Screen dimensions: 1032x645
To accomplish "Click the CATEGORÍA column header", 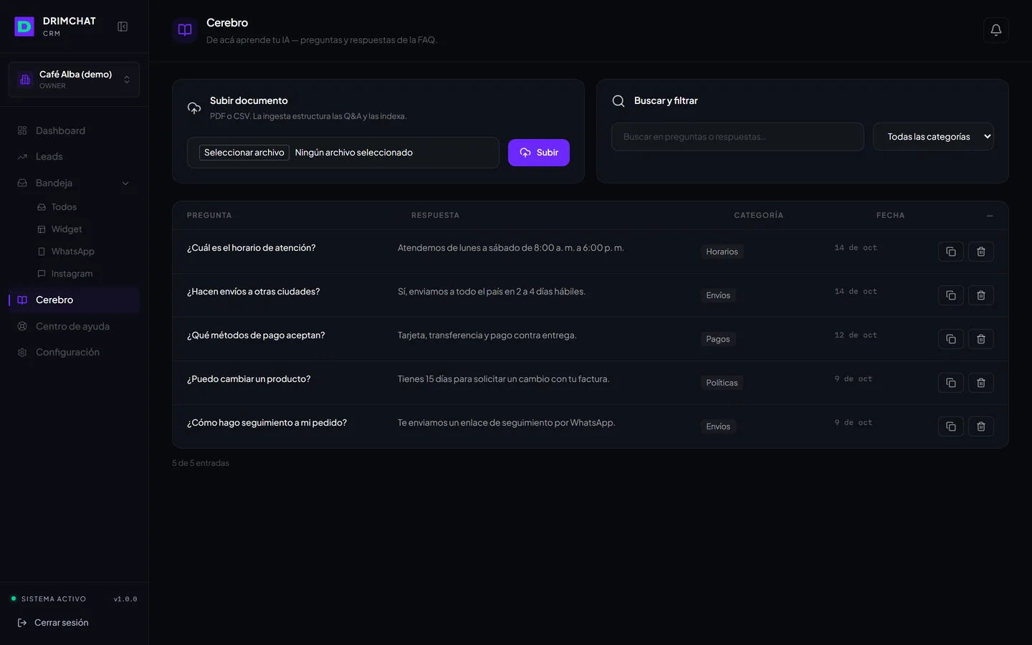I will (x=758, y=216).
